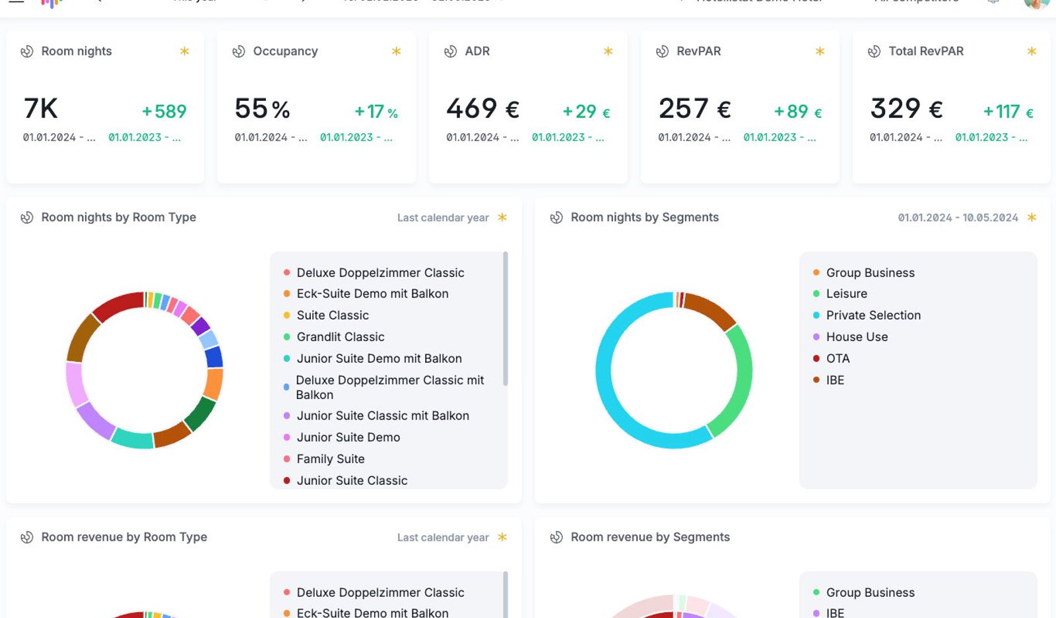Toggle the star on the RevPAR card
This screenshot has height=618, width=1056.
coord(820,51)
